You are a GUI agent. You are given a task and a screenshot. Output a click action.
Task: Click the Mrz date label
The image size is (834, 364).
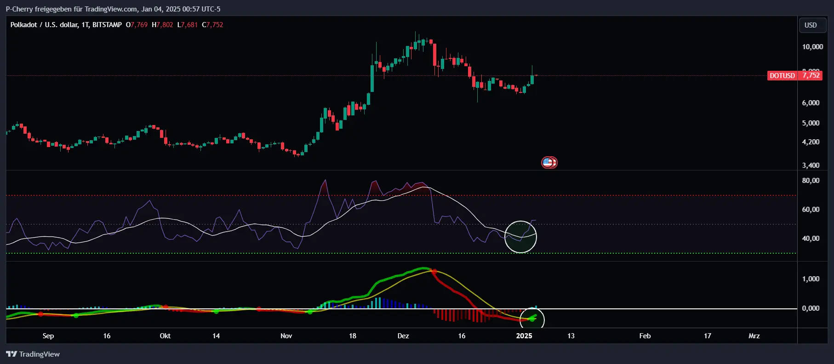tap(754, 336)
